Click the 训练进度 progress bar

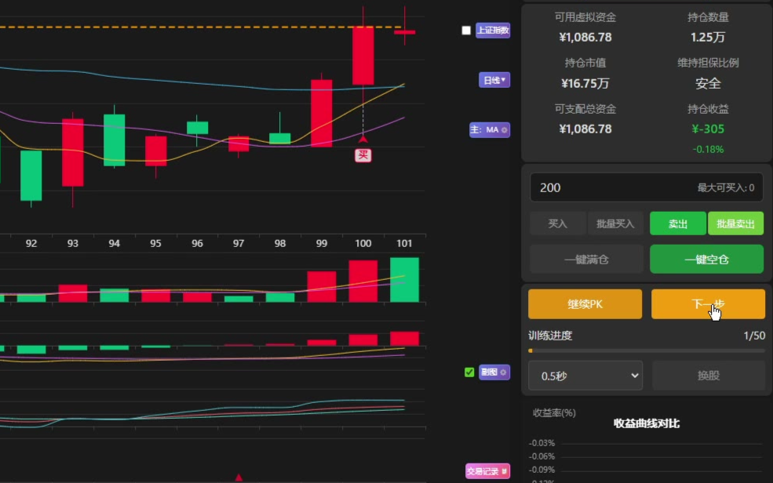coord(647,350)
